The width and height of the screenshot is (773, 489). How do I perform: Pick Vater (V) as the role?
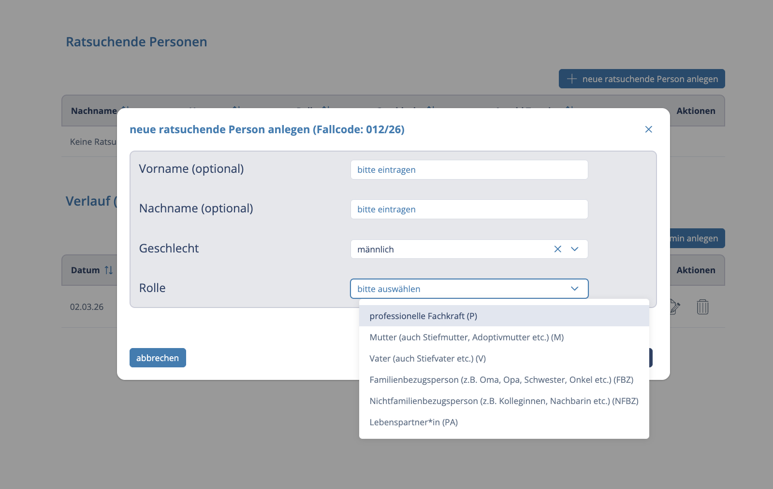427,359
